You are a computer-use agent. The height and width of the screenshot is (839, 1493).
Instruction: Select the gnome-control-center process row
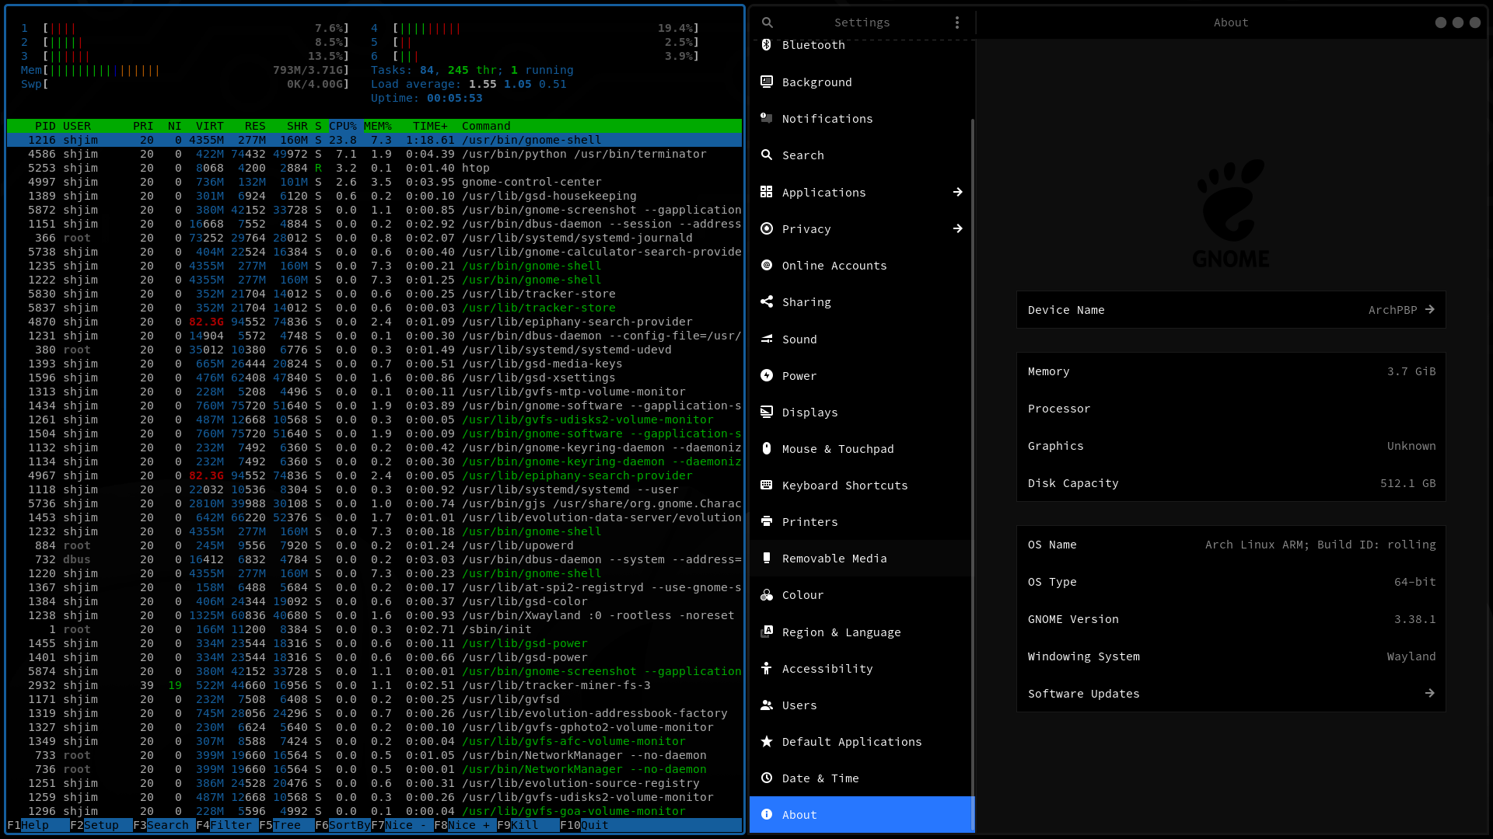[374, 182]
